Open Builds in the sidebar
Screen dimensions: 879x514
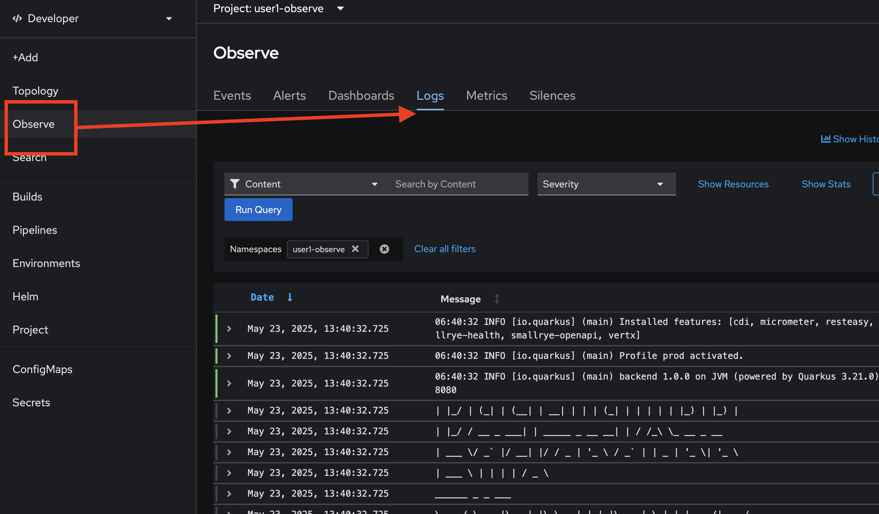(27, 197)
